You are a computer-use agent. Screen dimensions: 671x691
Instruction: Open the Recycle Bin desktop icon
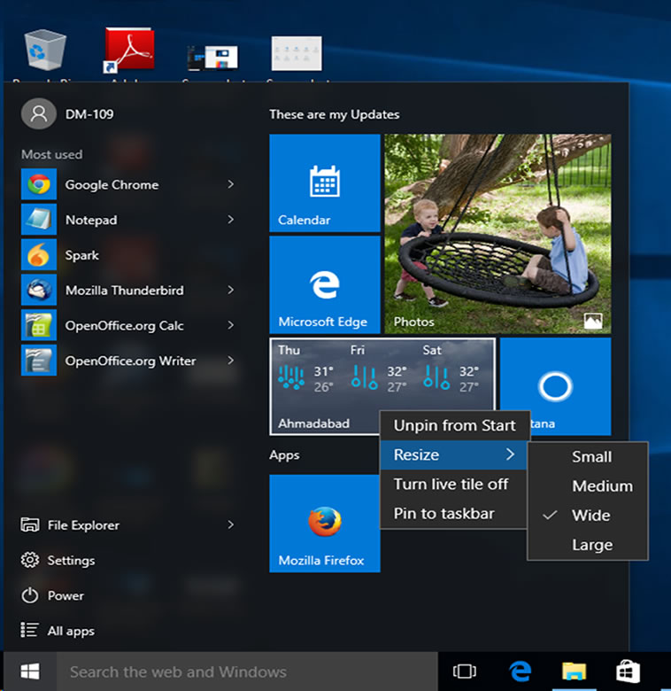pos(45,50)
